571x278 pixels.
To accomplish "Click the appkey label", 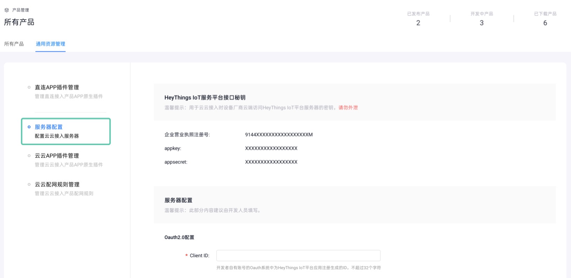I will coord(173,148).
